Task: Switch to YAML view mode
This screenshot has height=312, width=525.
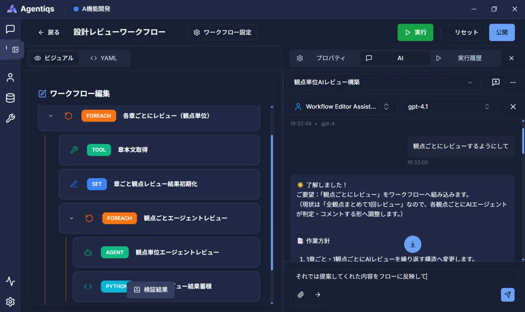Action: (104, 58)
